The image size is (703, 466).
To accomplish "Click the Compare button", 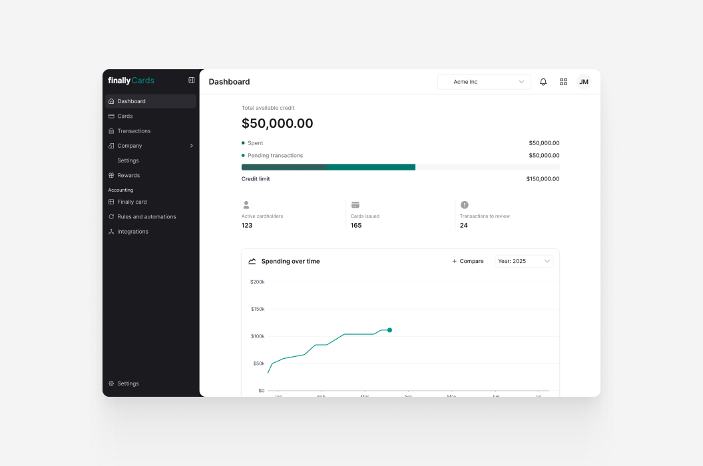I will [468, 262].
